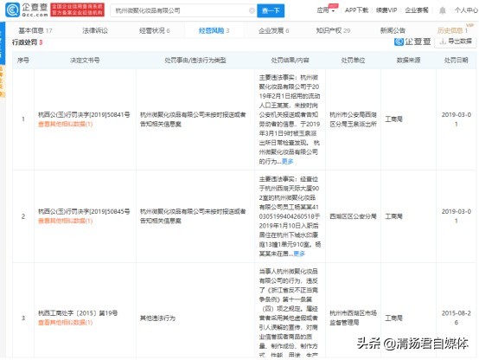This screenshot has width=479, height=360.
Task: Switch to the 企业发展 tab
Action: pos(273,30)
